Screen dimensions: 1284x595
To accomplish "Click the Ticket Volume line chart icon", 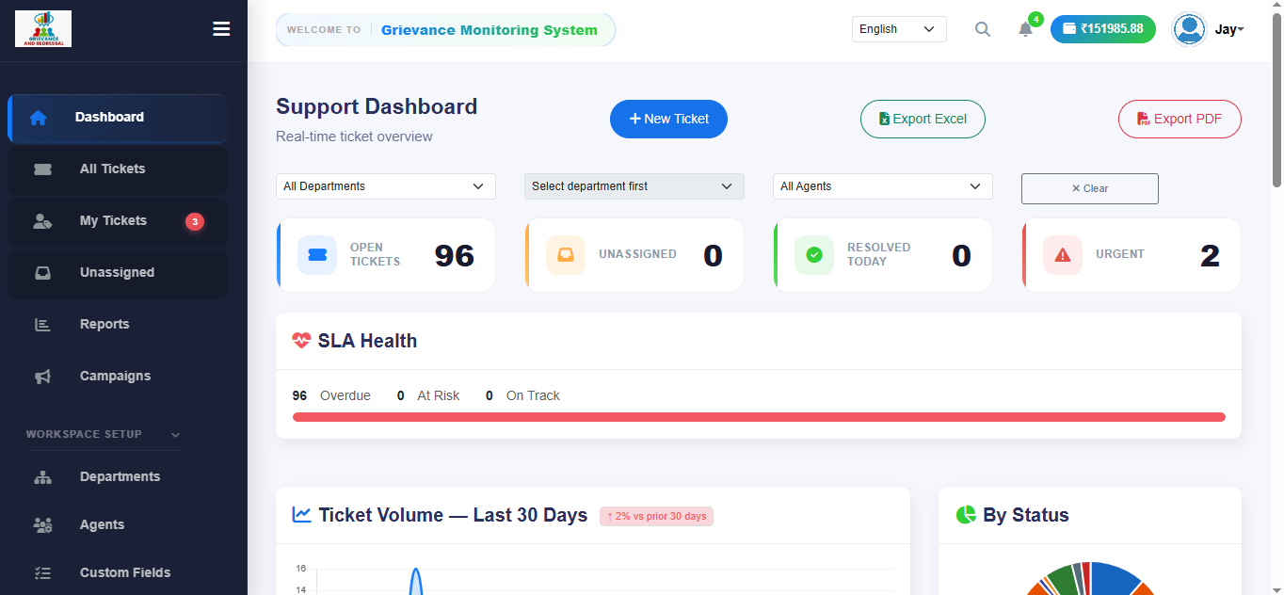I will pyautogui.click(x=301, y=515).
